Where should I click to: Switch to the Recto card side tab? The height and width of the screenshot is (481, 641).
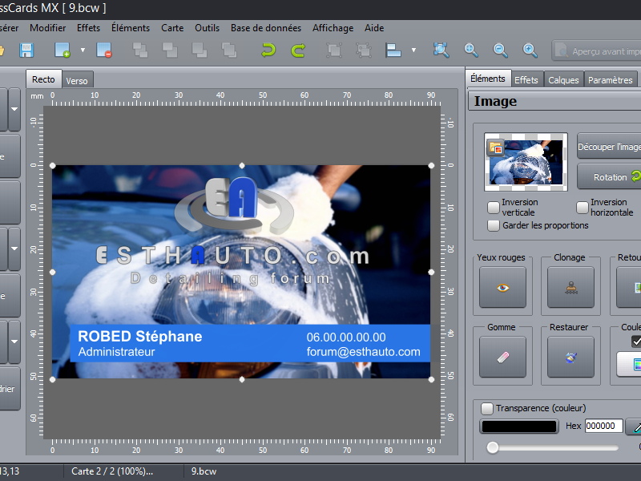44,79
